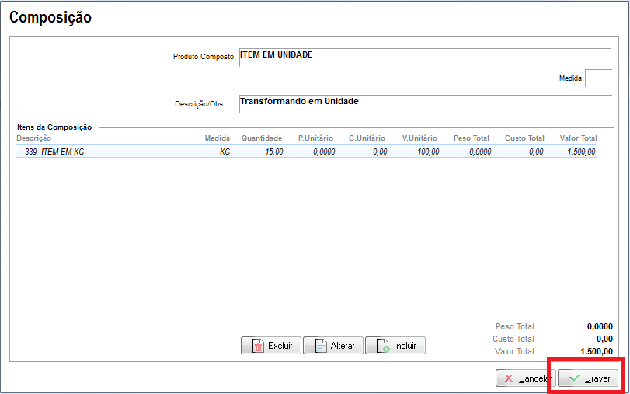The height and width of the screenshot is (394, 630).
Task: Click the P.Unitário column header
Action: [x=315, y=138]
